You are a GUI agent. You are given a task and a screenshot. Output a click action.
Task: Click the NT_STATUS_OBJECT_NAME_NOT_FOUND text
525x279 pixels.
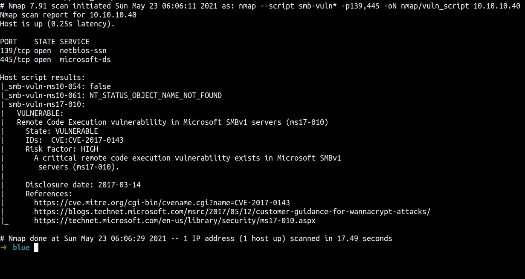[x=156, y=95]
